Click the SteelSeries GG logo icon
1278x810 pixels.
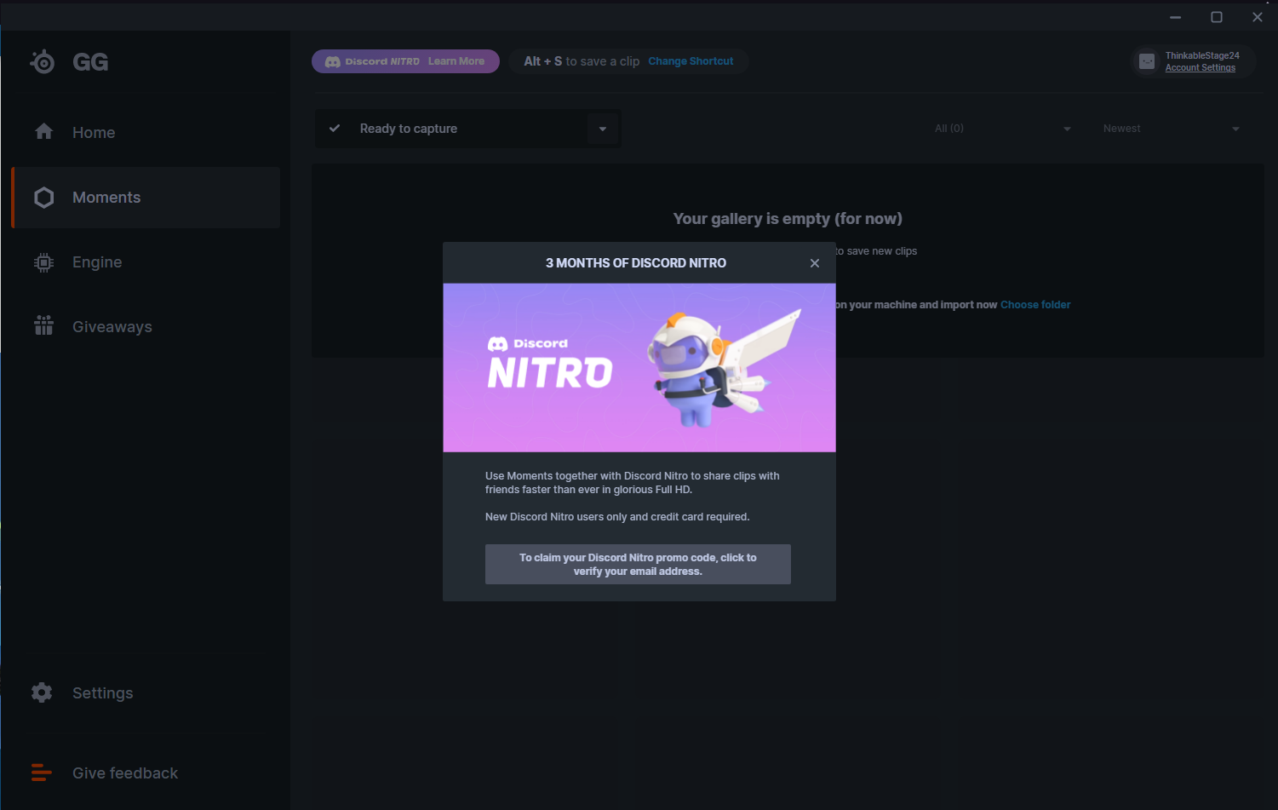pos(43,61)
